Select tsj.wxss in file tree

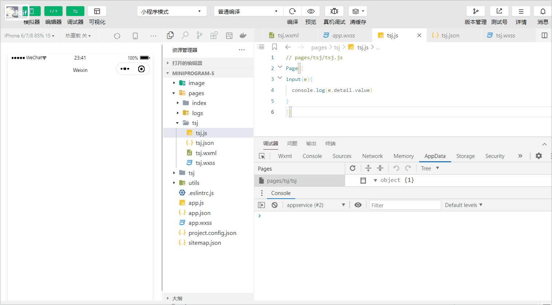tap(208, 163)
